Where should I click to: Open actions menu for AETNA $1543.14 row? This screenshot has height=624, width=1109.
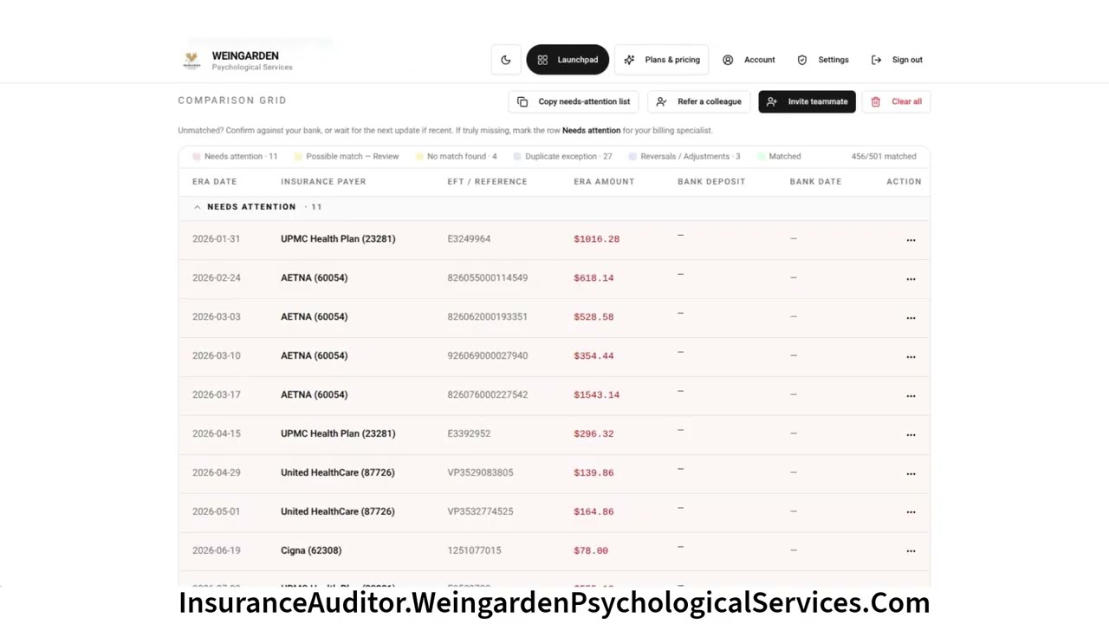pos(911,395)
